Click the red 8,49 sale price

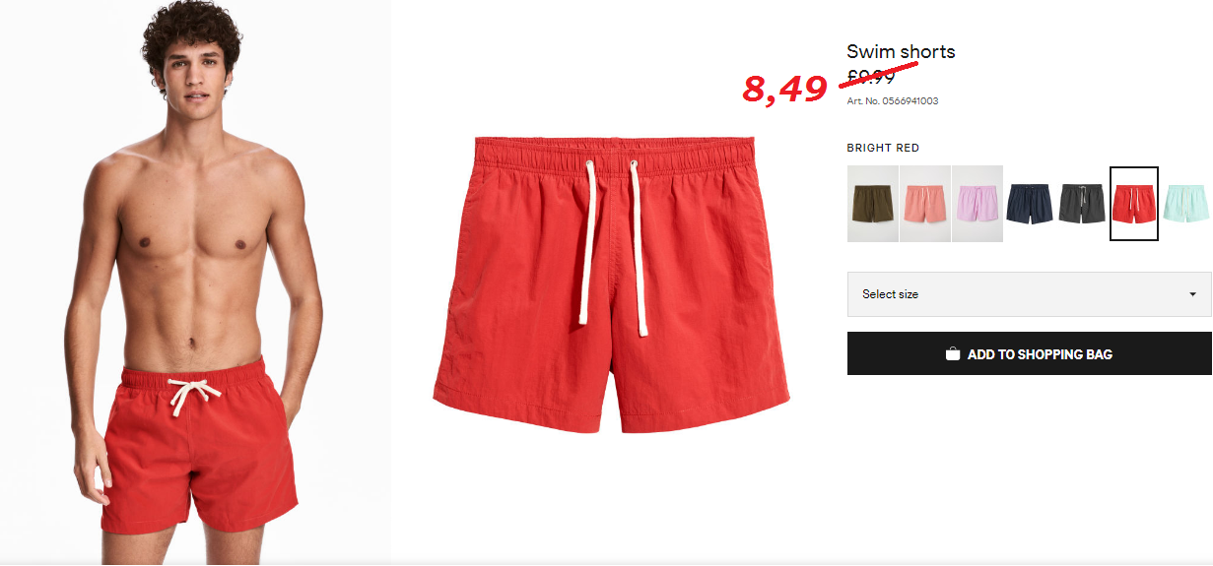(x=784, y=89)
